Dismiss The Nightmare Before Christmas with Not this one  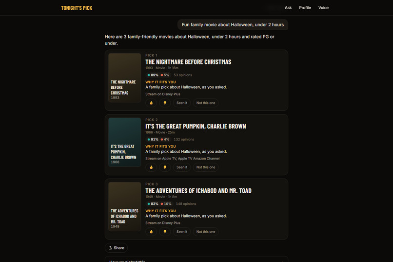click(206, 103)
